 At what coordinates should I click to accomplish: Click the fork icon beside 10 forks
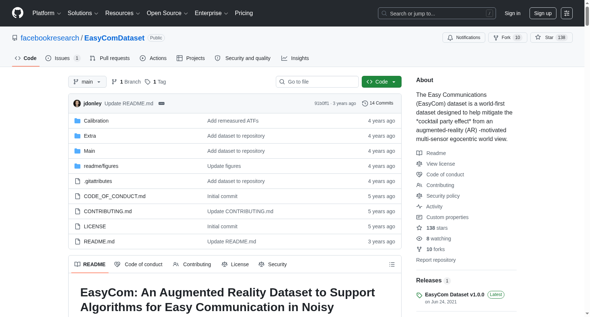click(419, 249)
